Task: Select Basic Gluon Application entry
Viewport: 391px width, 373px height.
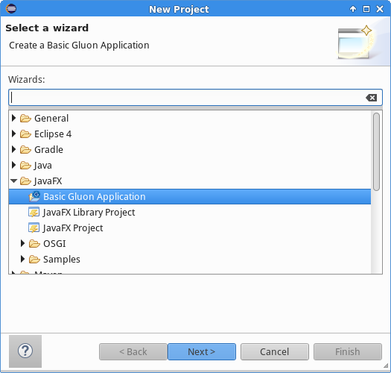Action: coord(190,197)
